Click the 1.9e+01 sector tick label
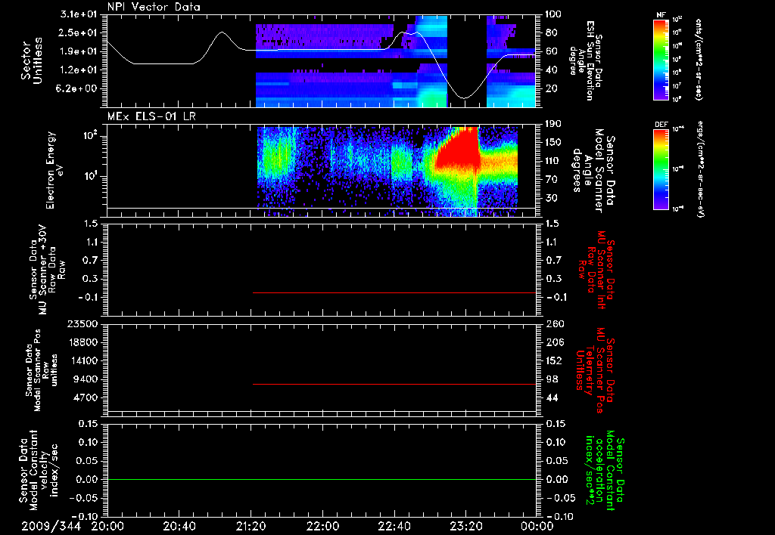775x535 pixels. pyautogui.click(x=78, y=51)
